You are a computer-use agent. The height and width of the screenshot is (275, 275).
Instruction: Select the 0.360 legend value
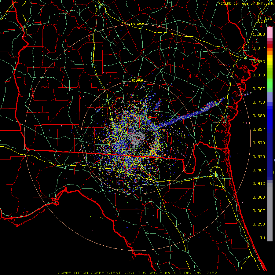tap(259, 197)
